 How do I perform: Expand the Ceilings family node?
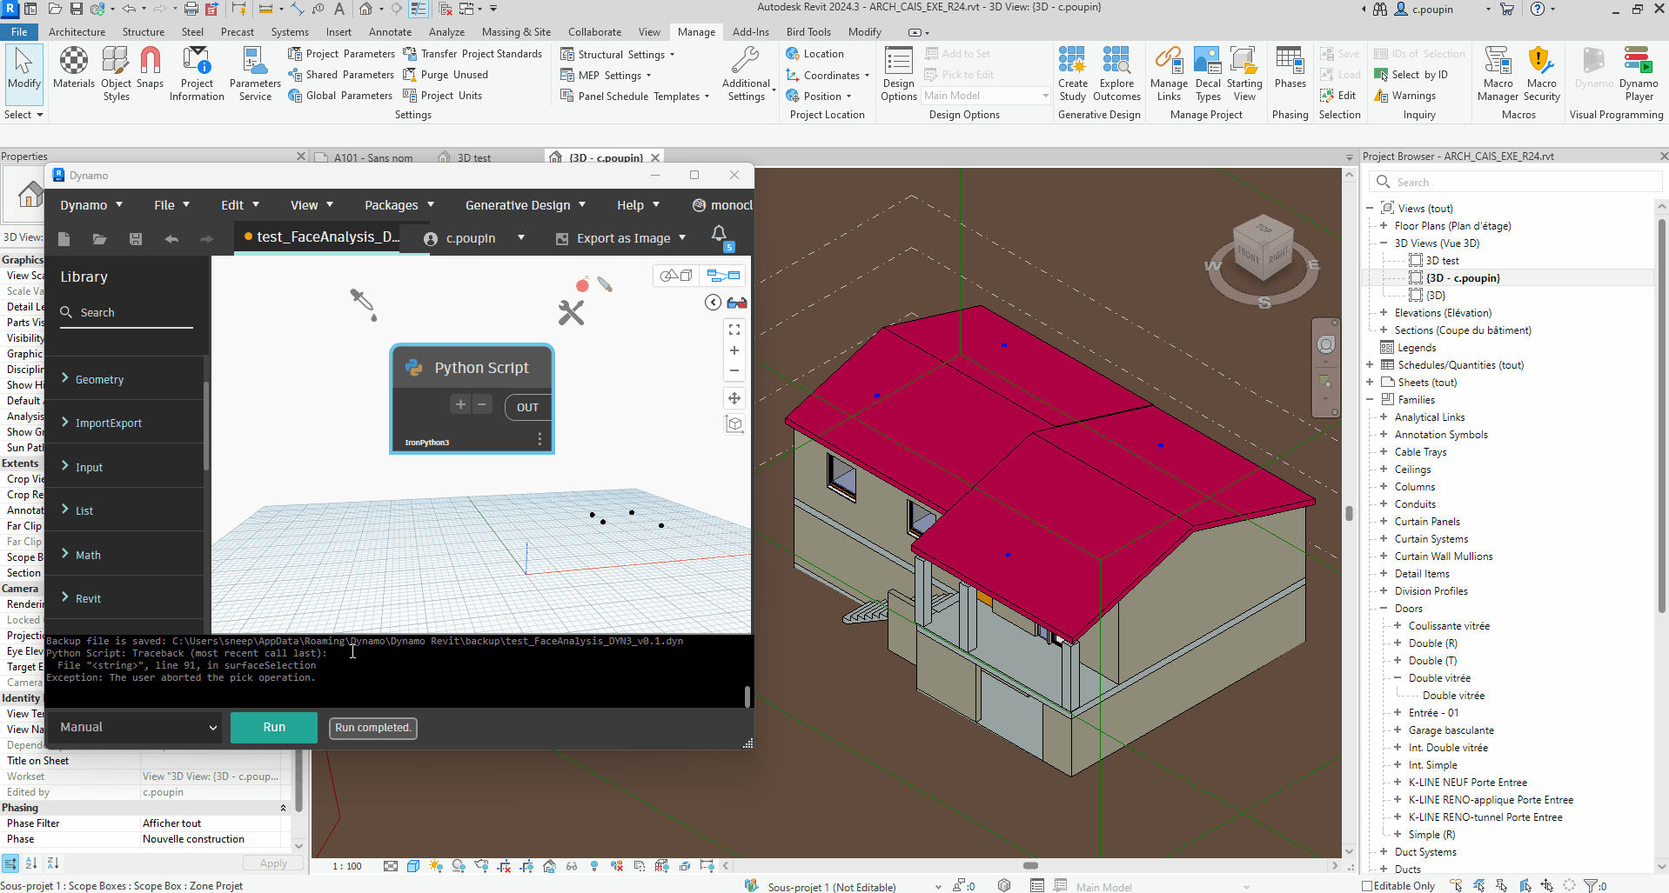(1384, 470)
